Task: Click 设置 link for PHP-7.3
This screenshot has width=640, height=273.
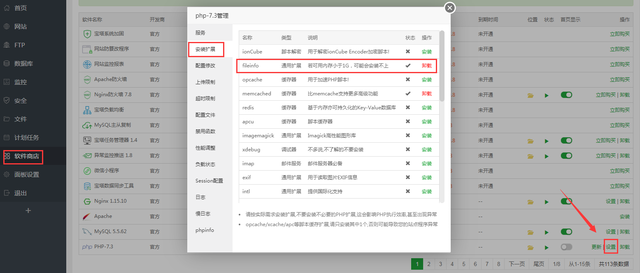Action: 611,247
